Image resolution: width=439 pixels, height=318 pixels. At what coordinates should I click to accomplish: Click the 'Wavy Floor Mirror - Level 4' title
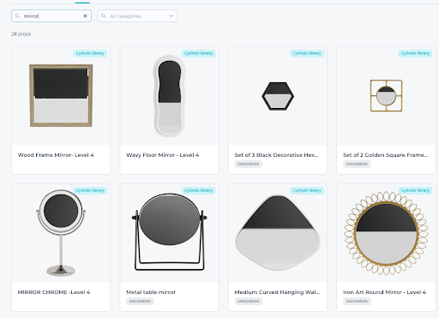tap(163, 155)
